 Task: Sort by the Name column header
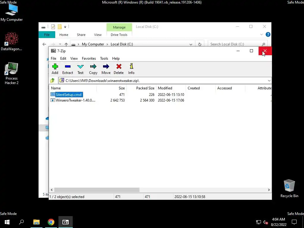click(73, 88)
